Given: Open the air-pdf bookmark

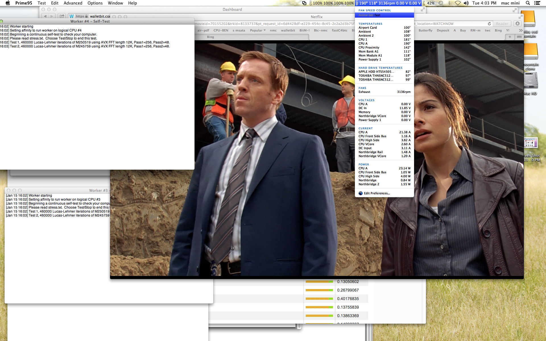Looking at the screenshot, I should pos(203,30).
